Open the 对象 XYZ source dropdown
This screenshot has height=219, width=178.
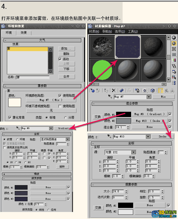[x=133, y=152]
